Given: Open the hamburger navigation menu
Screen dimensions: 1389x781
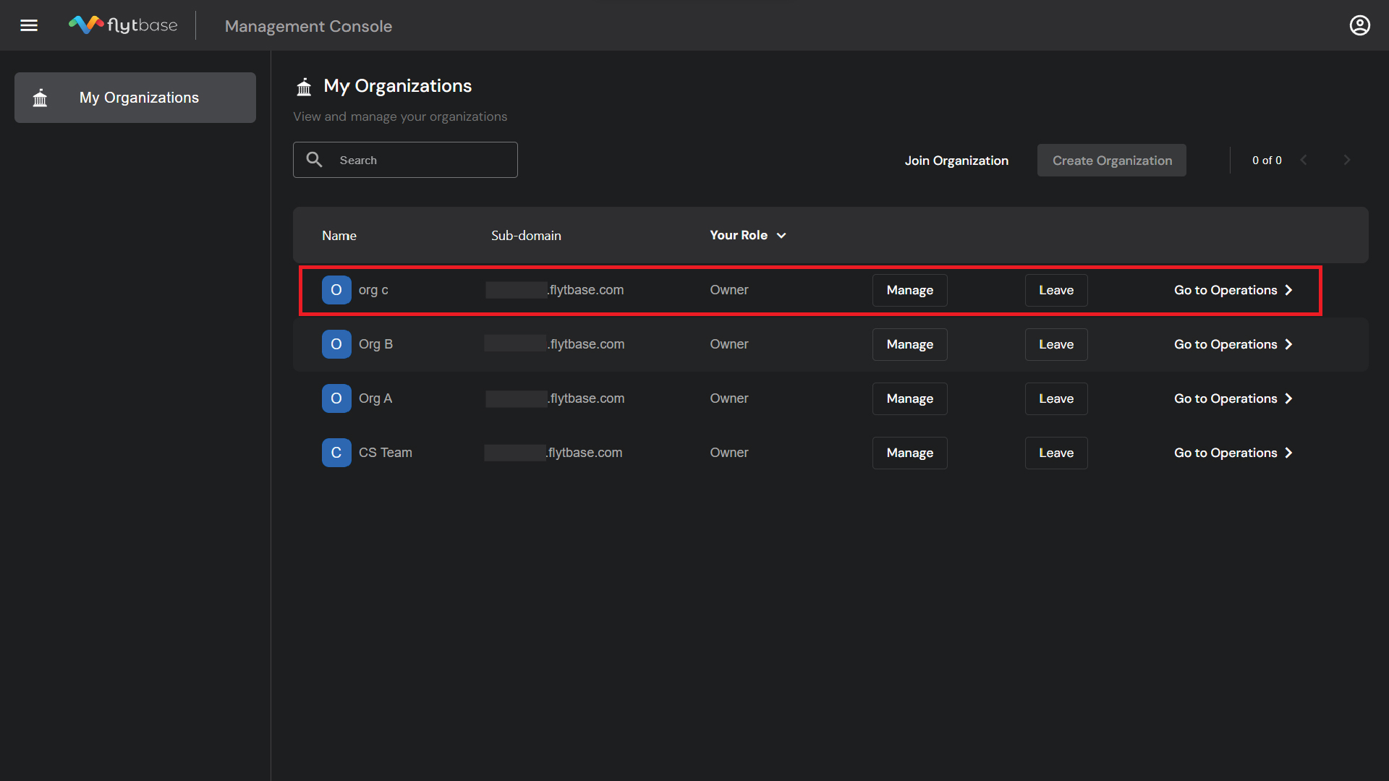Looking at the screenshot, I should pyautogui.click(x=29, y=25).
